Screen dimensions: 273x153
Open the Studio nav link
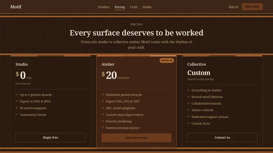point(147,7)
